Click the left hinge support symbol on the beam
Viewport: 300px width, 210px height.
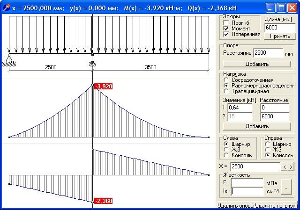[9, 58]
